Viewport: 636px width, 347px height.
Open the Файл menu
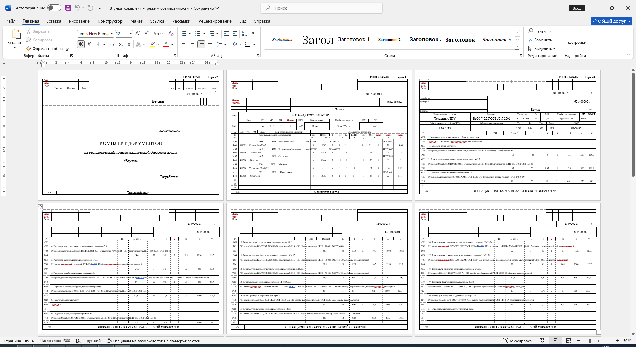tap(10, 21)
